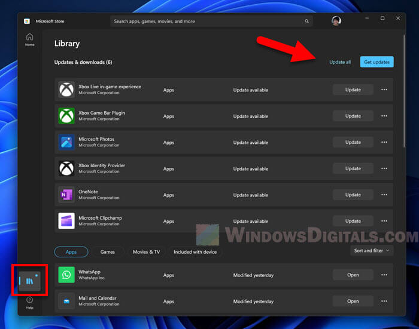Open more options for OneNote
Screen dimensions: 419x329
click(x=384, y=195)
